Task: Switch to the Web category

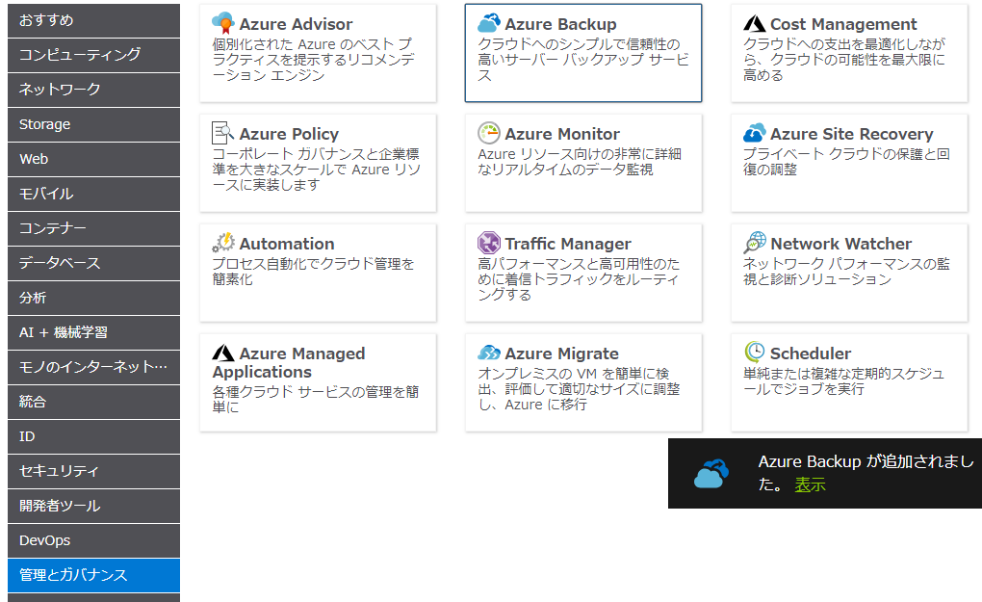Action: pyautogui.click(x=94, y=159)
